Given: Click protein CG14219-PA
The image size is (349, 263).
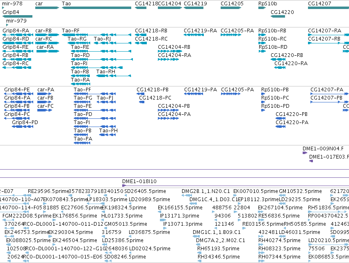Looking at the screenshot, I should coord(194,94).
